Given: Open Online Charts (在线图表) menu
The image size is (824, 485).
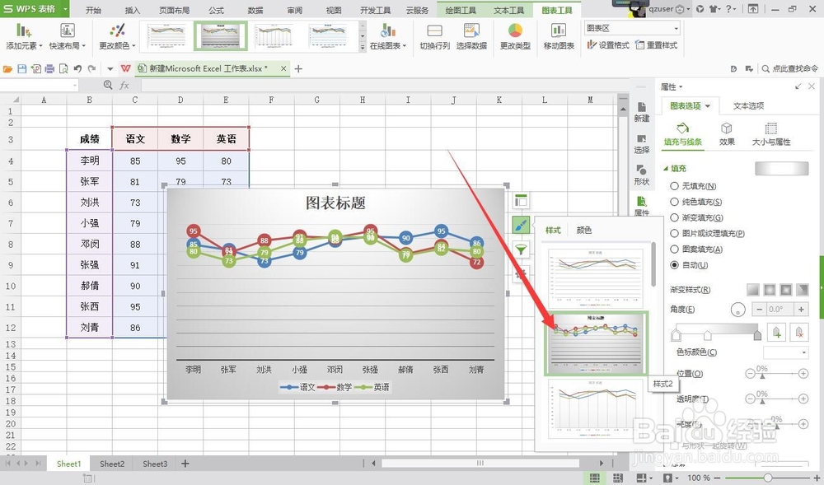Looking at the screenshot, I should point(388,36).
